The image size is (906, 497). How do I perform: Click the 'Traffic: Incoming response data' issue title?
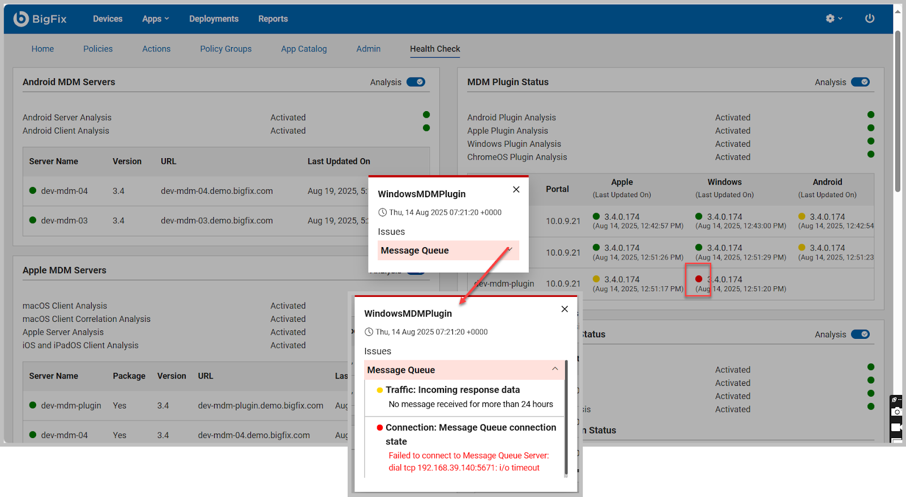452,390
